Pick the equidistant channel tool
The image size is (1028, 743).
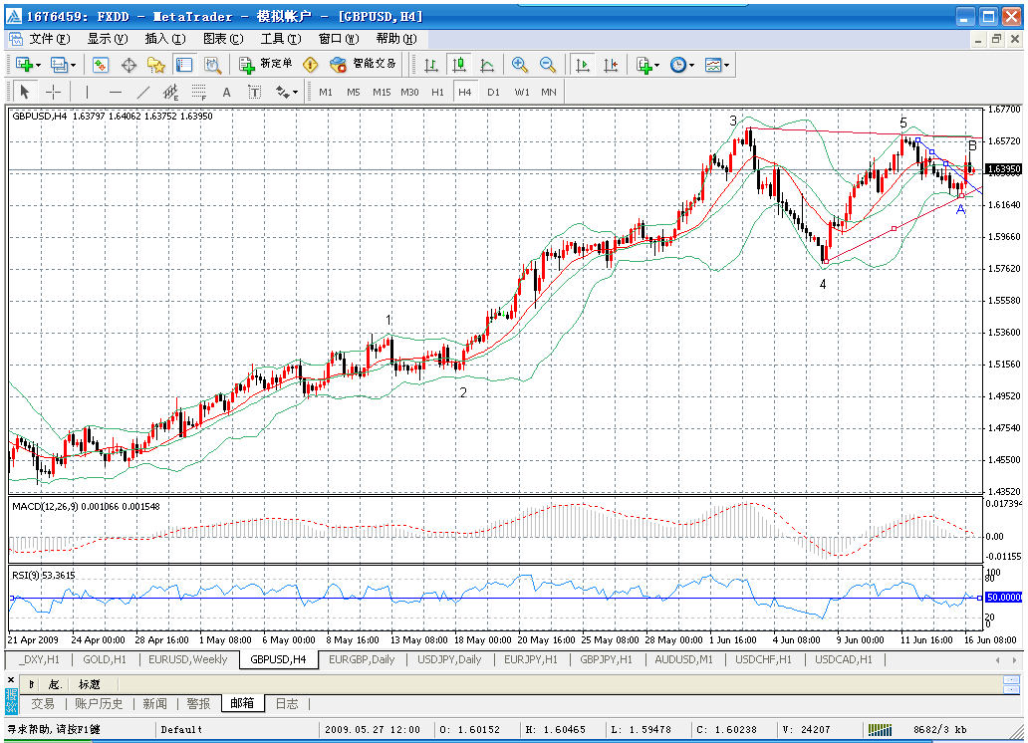[170, 92]
